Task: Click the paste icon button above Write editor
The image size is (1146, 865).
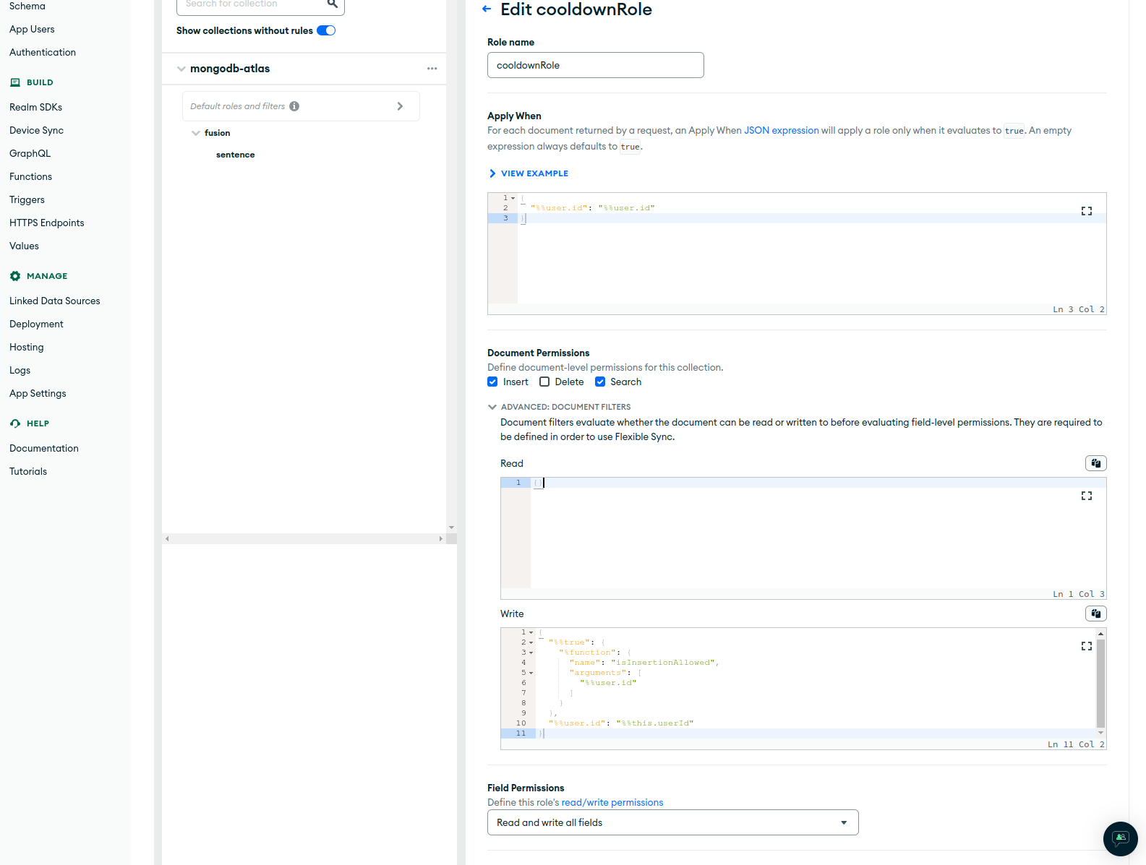Action: (1096, 614)
